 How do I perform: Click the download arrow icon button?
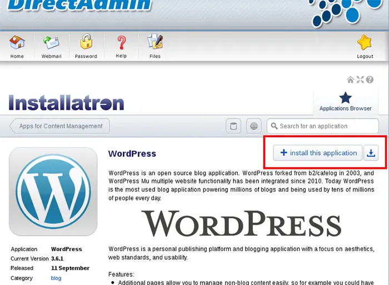click(x=371, y=153)
